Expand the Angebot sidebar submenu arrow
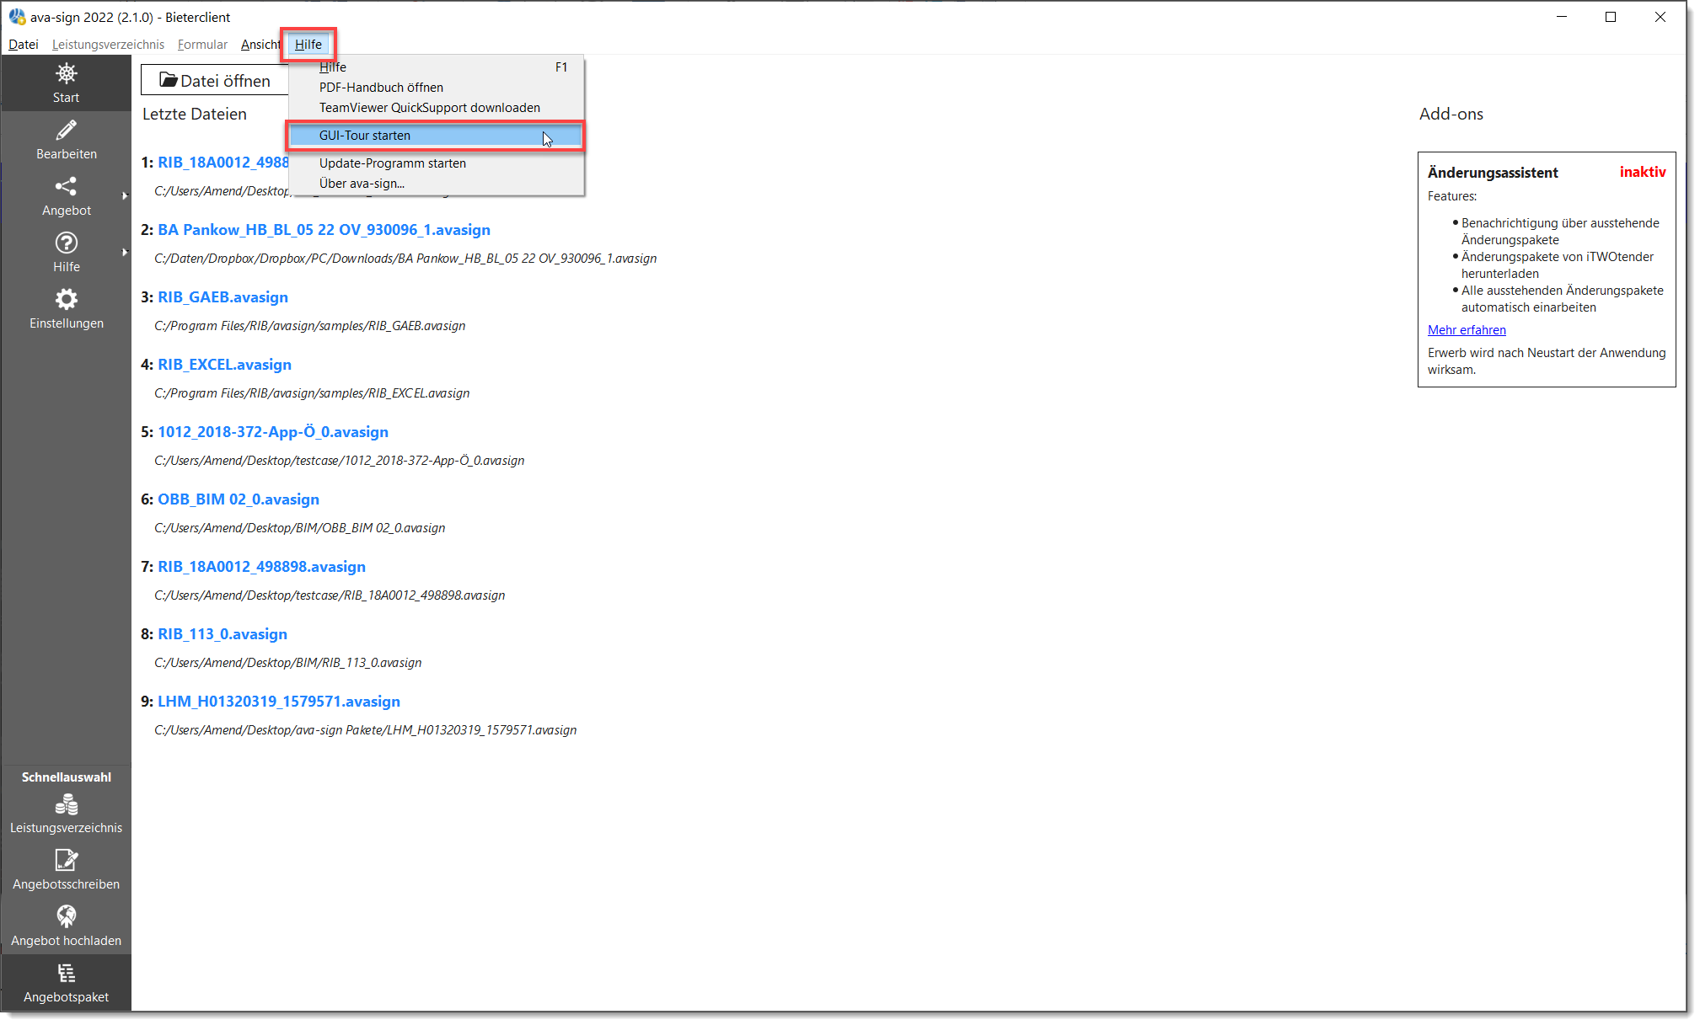This screenshot has width=1700, height=1025. coord(125,195)
